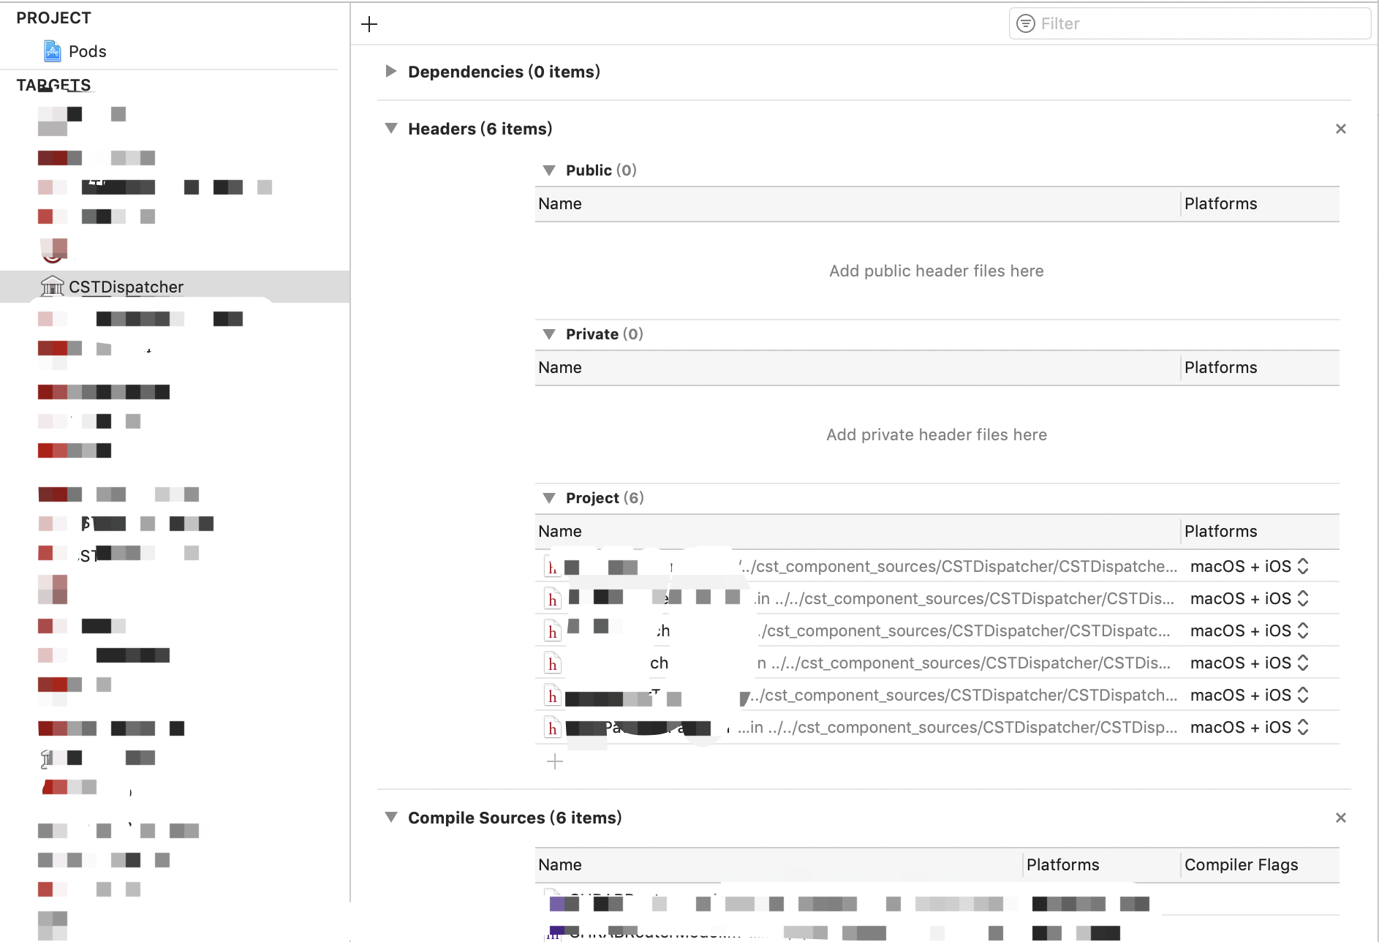Open the macOS + iOS platform dropdown on first header

(1304, 566)
